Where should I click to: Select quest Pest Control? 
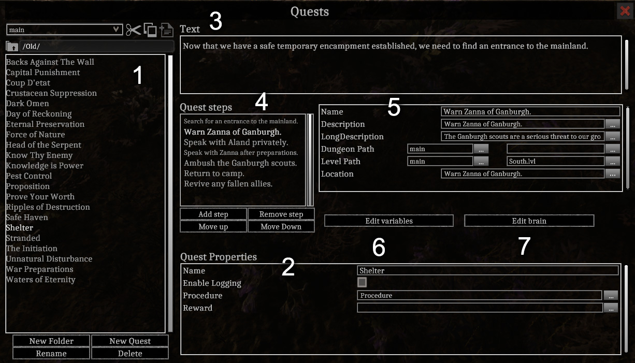tap(29, 176)
